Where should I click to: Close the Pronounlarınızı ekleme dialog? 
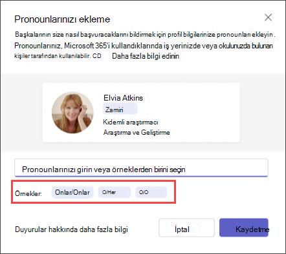coord(268,17)
